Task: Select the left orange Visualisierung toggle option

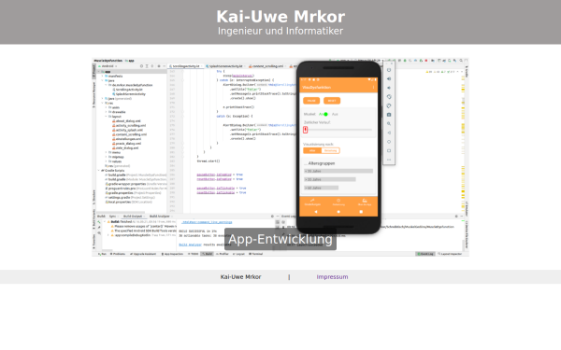Action: tap(312, 150)
